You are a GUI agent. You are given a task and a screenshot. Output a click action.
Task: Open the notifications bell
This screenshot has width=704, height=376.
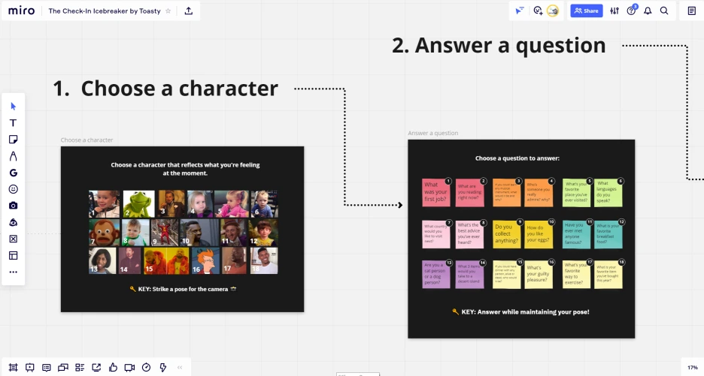648,11
